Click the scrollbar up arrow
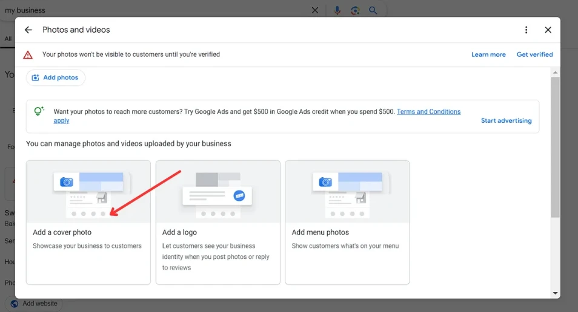The width and height of the screenshot is (578, 312). 555,72
